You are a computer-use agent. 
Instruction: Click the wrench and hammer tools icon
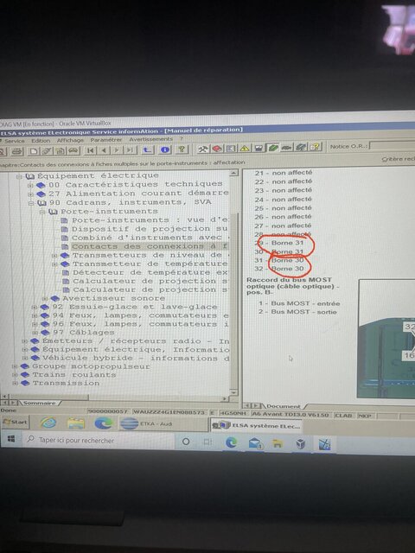(203, 149)
